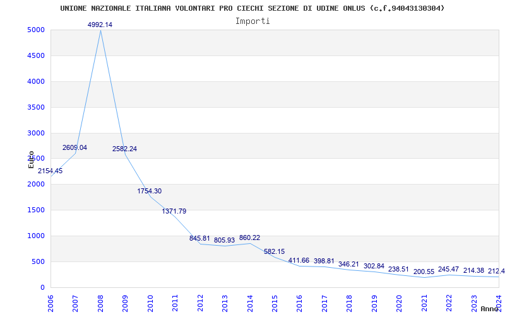The width and height of the screenshot is (505, 315).
Task: Click the 411.66 data label
Action: point(299,260)
